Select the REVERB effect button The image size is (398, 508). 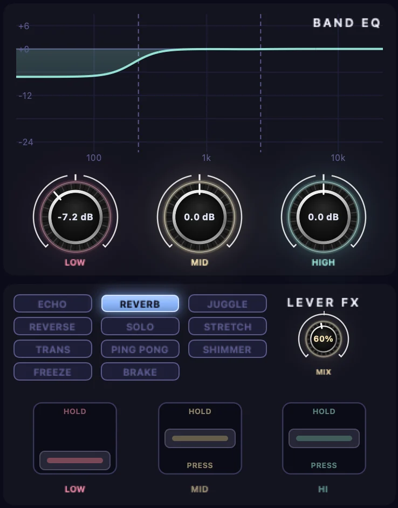tap(140, 303)
